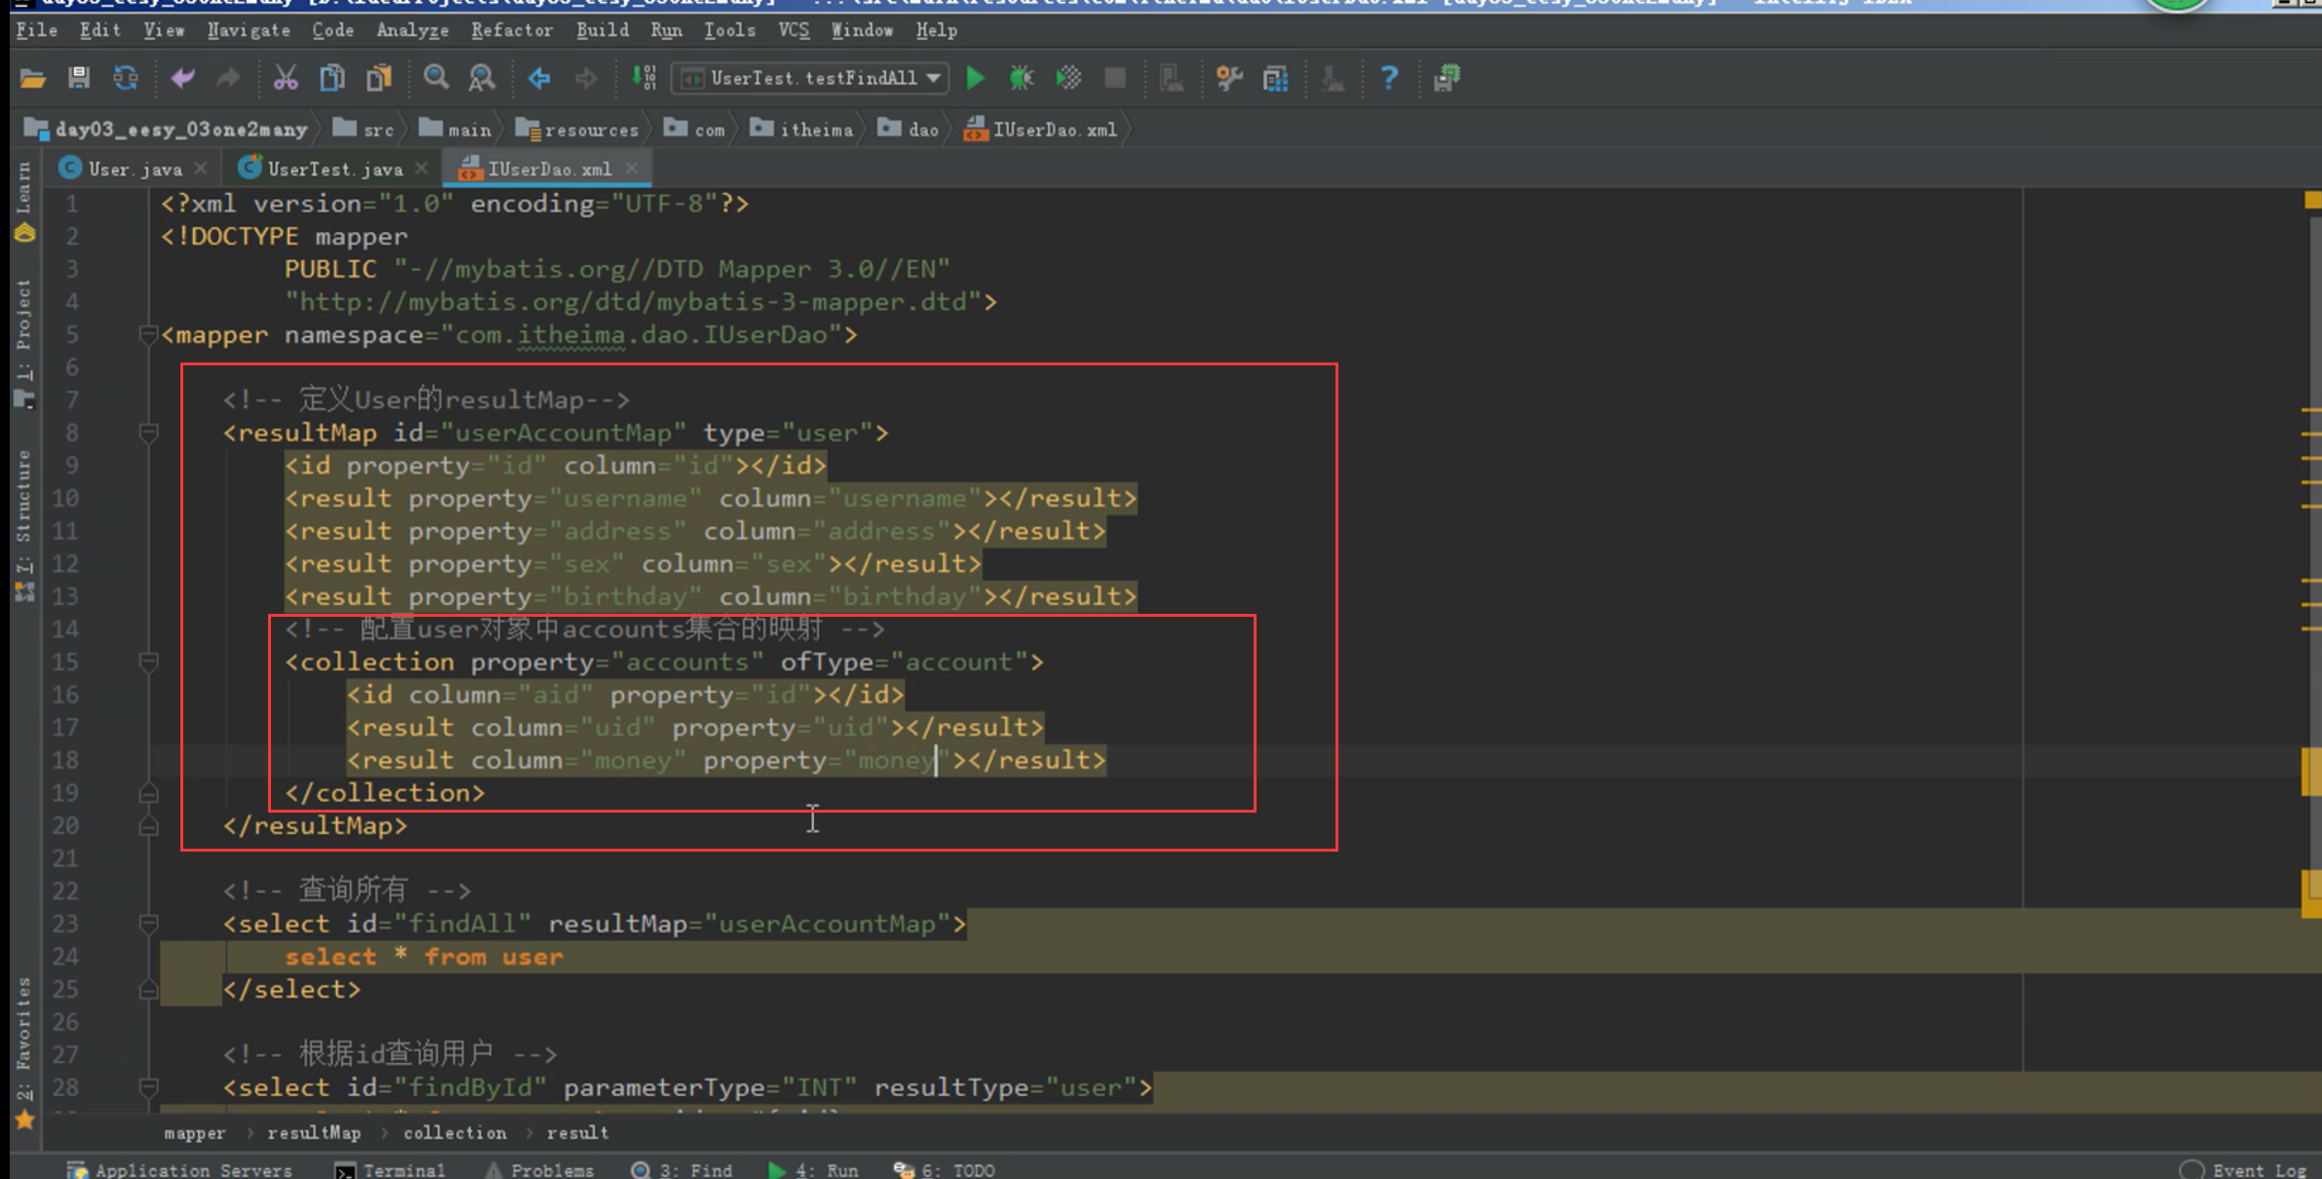Click the Synchronize refresh icon
This screenshot has height=1179, width=2322.
126,78
